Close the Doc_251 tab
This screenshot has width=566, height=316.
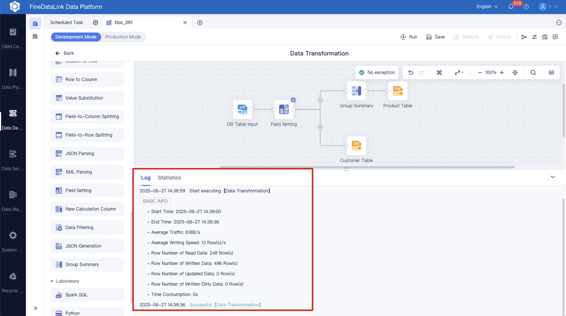[185, 23]
